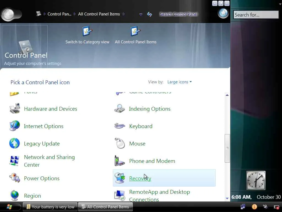This screenshot has height=212, width=282.
Task: Open the RemoteApp and Desktop Connections link
Action: 159,196
